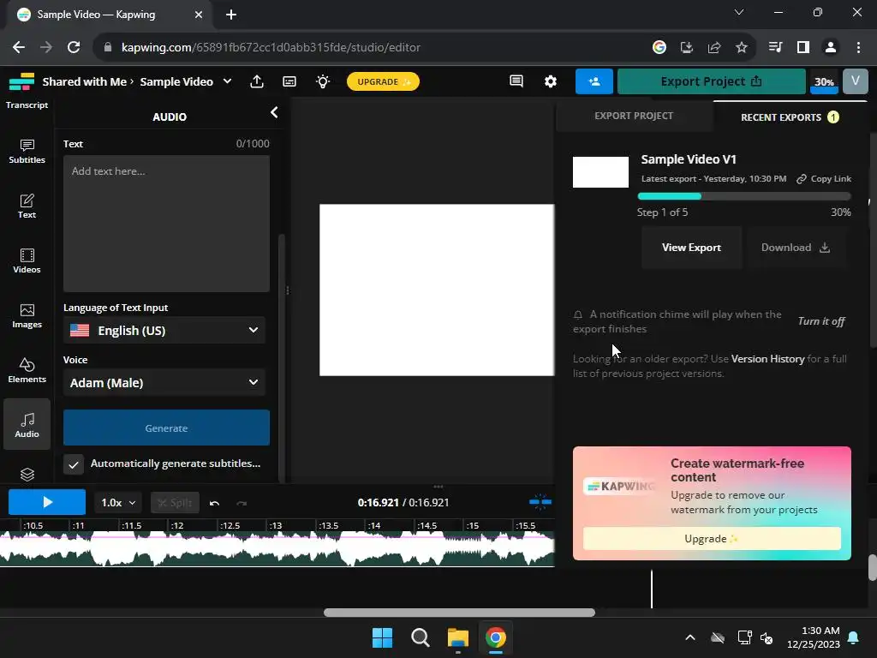Screen dimensions: 877x658
Task: Click the yellow Upgrade button in the header
Action: [383, 81]
